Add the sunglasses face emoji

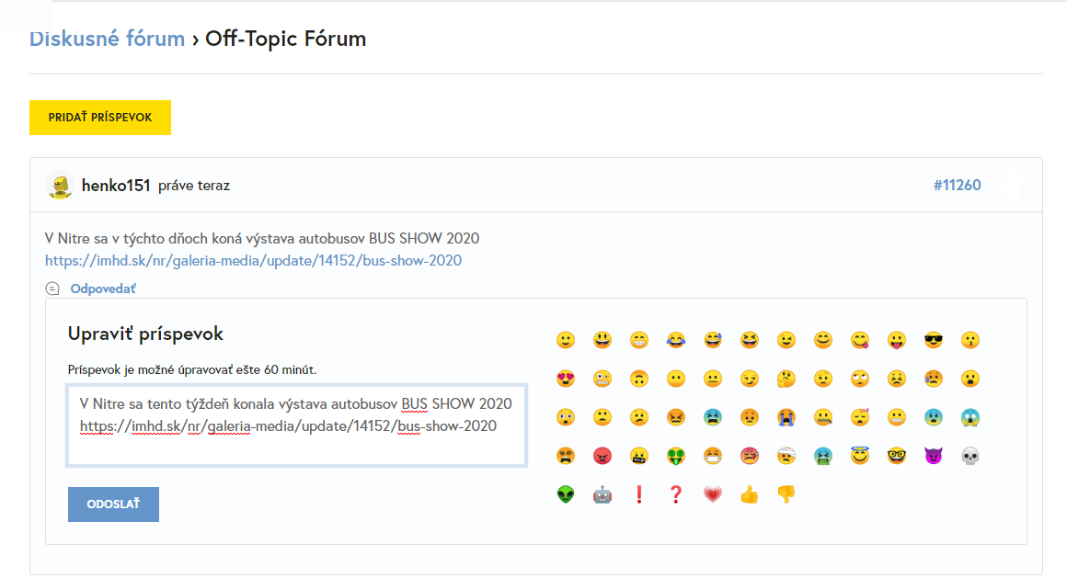click(x=933, y=340)
